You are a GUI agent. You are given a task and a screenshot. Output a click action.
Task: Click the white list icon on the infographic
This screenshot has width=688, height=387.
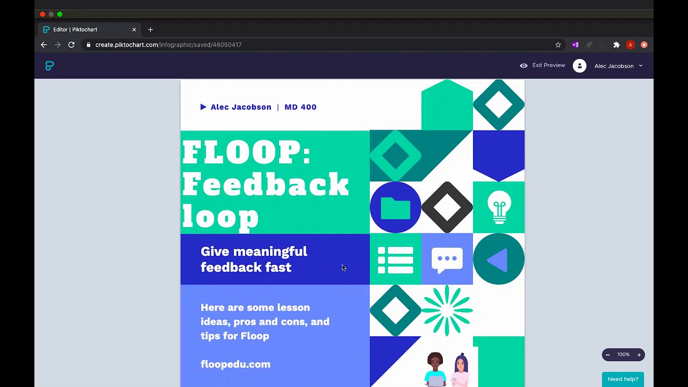396,260
